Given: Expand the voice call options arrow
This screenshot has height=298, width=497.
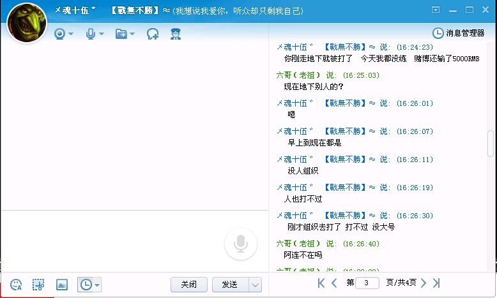Looking at the screenshot, I should [x=102, y=34].
